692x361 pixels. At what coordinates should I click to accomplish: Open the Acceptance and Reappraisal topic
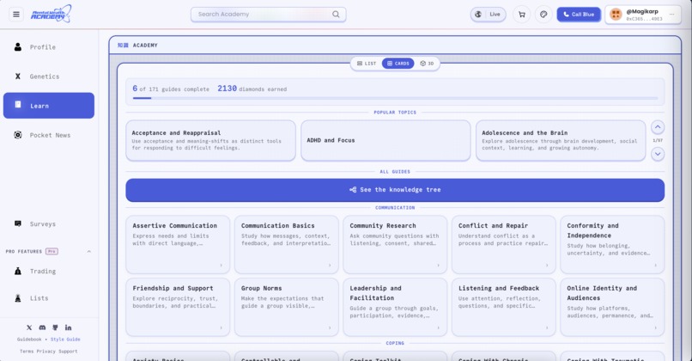[x=210, y=140]
